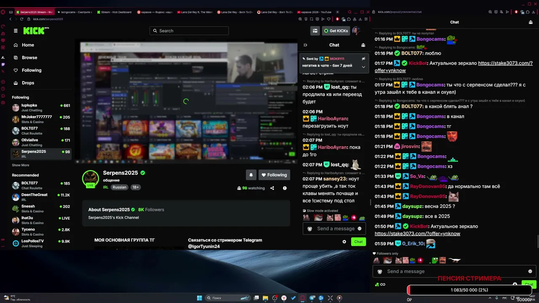
Task: Open Following in Kick sidebar
Action: point(27,70)
